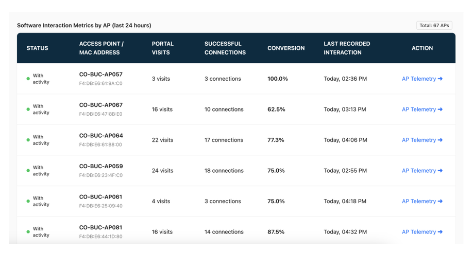This screenshot has height=254, width=474.
Task: Sort by the Conversion column header
Action: pyautogui.click(x=286, y=48)
